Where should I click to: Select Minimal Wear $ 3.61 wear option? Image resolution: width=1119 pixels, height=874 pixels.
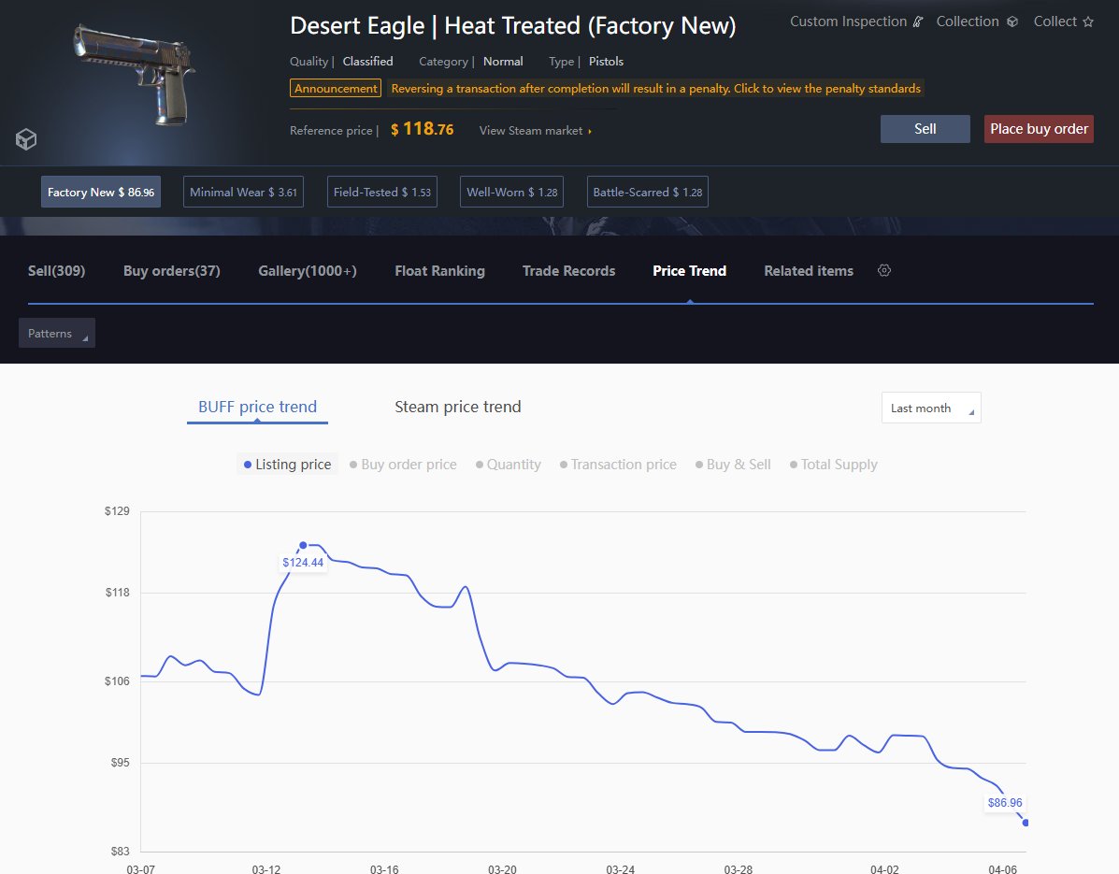coord(243,192)
